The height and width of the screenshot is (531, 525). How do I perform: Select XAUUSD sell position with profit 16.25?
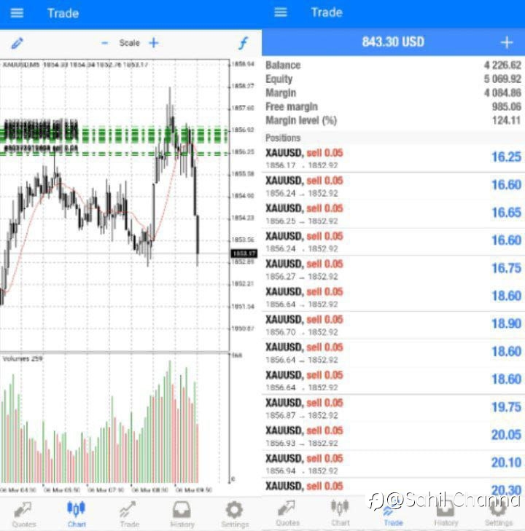pos(394,159)
